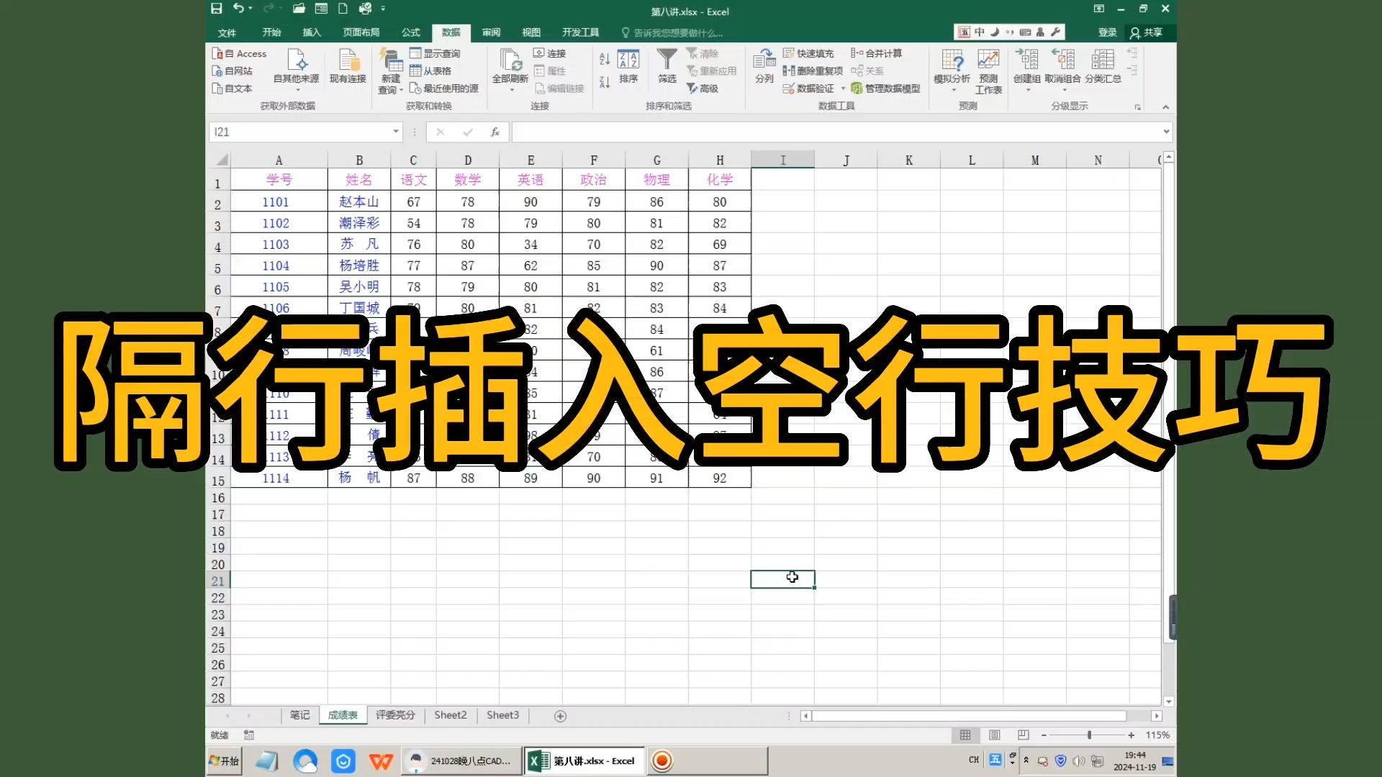
Task: Sort ascending A to Z icon
Action: (x=605, y=59)
